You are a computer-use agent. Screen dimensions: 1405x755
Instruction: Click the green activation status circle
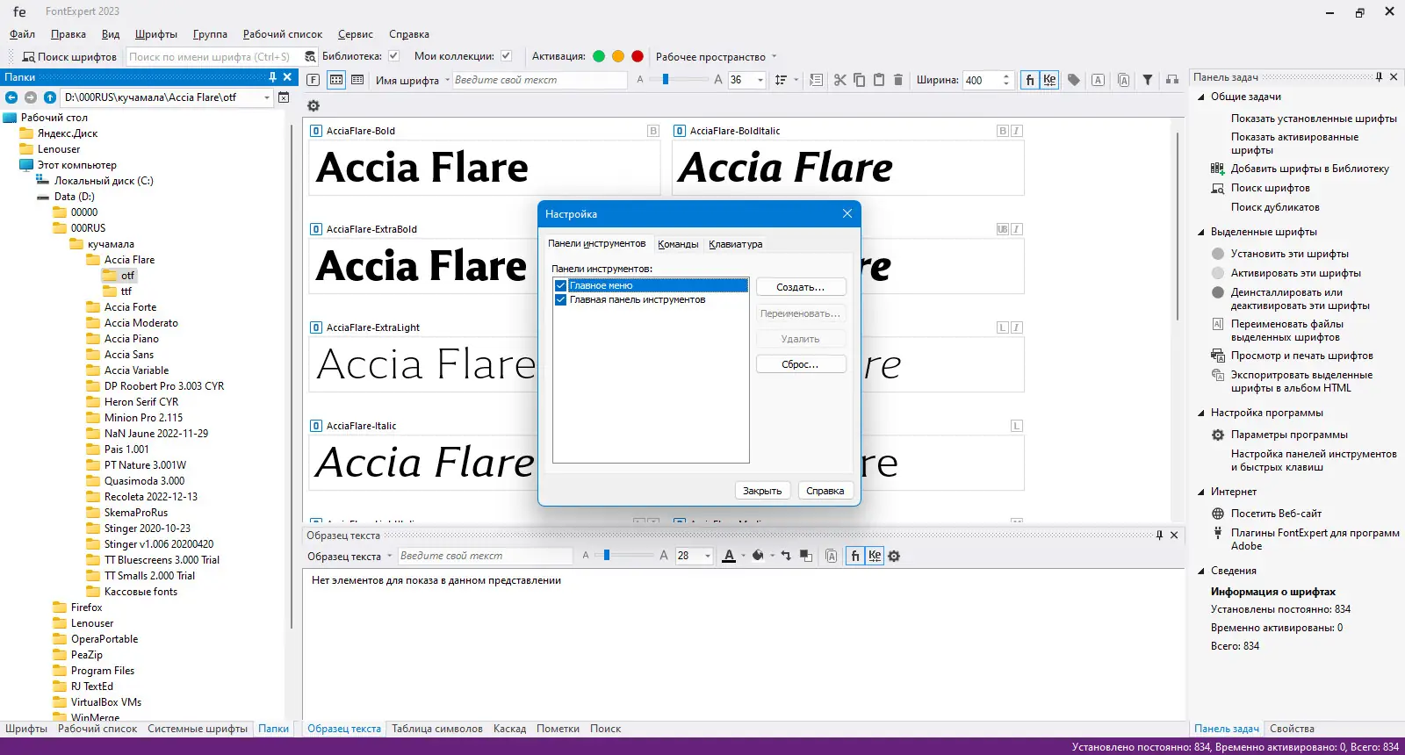599,56
